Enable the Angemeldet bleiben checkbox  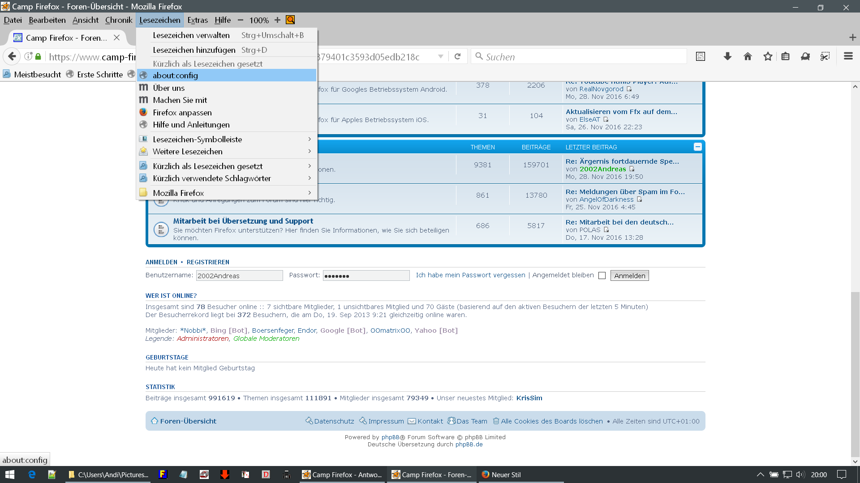pos(602,275)
